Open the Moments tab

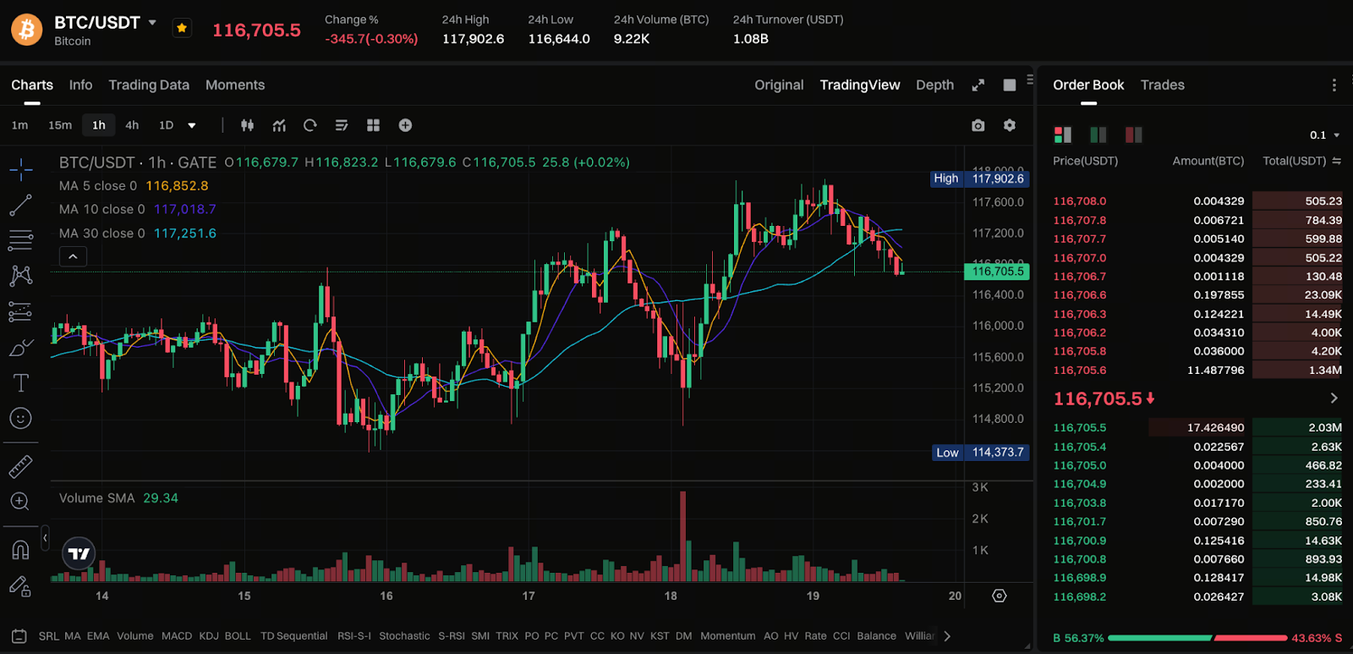point(235,85)
